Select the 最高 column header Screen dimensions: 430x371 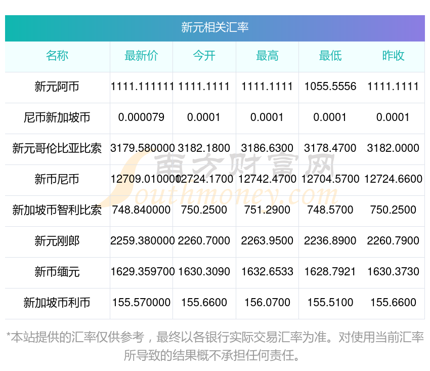[x=267, y=56]
